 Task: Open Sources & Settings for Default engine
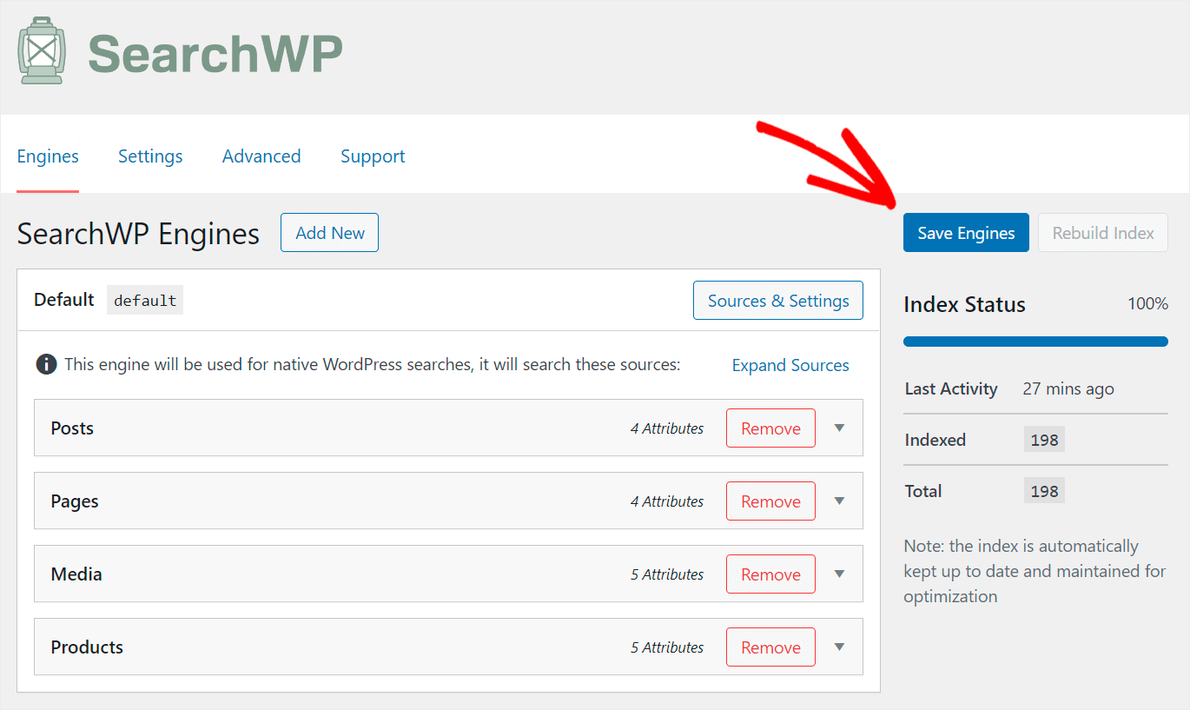778,301
